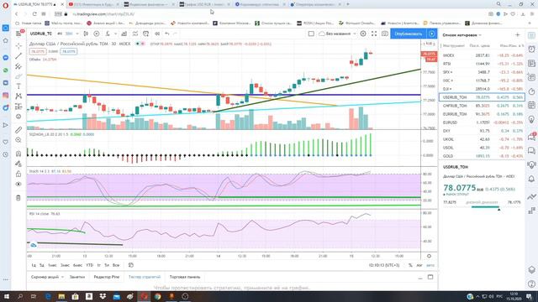Start bar replay mode
This screenshot has height=302, width=538.
[x=157, y=34]
